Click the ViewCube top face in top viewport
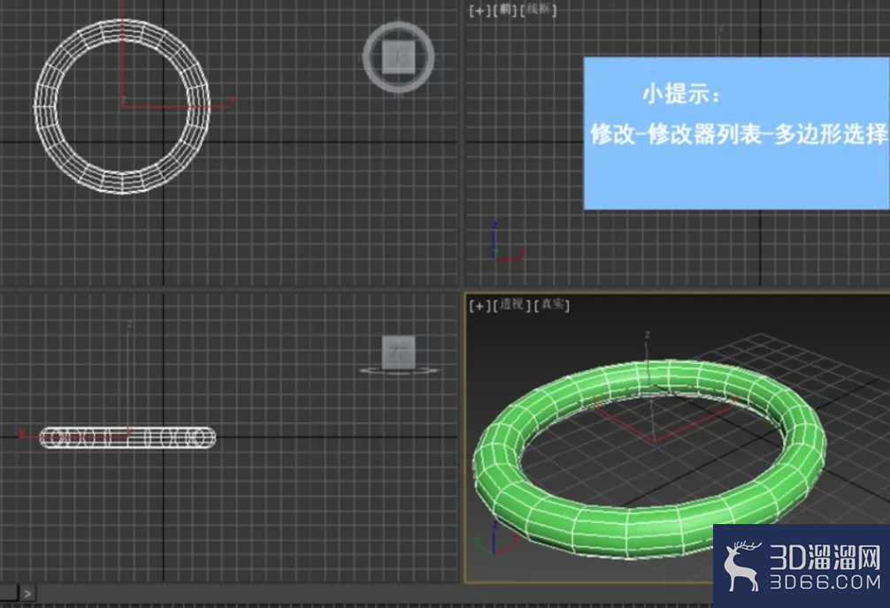Image resolution: width=890 pixels, height=608 pixels. point(399,57)
